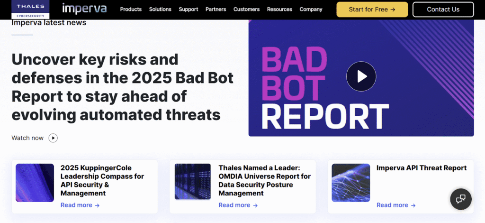Click the server rack thumbnail for OMDIA
This screenshot has width=485, height=223.
tap(193, 181)
